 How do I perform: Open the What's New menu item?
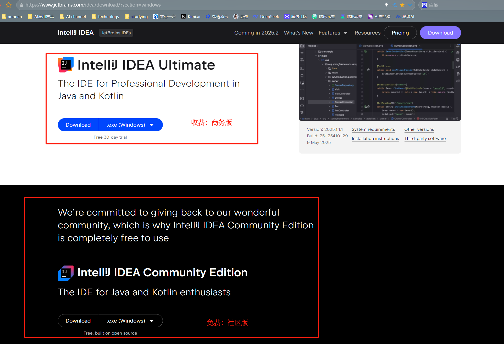point(298,33)
